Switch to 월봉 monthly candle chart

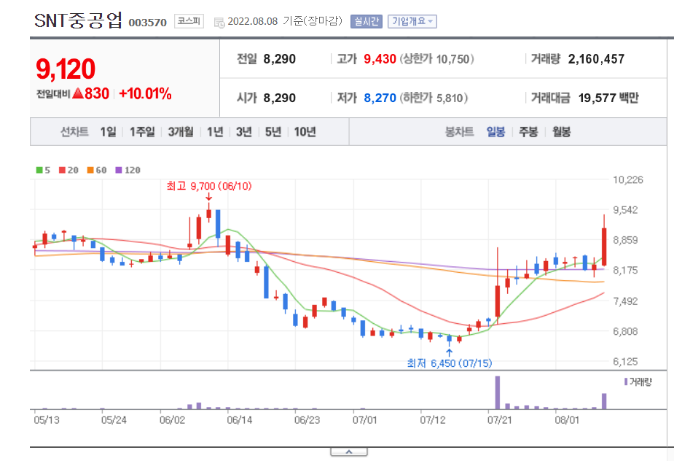point(561,132)
